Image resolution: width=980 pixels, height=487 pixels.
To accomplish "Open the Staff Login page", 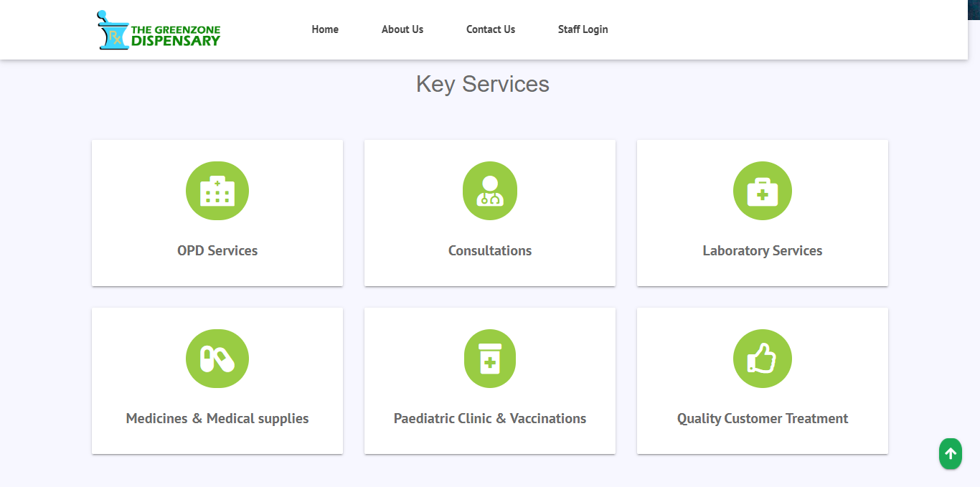I will pos(583,29).
